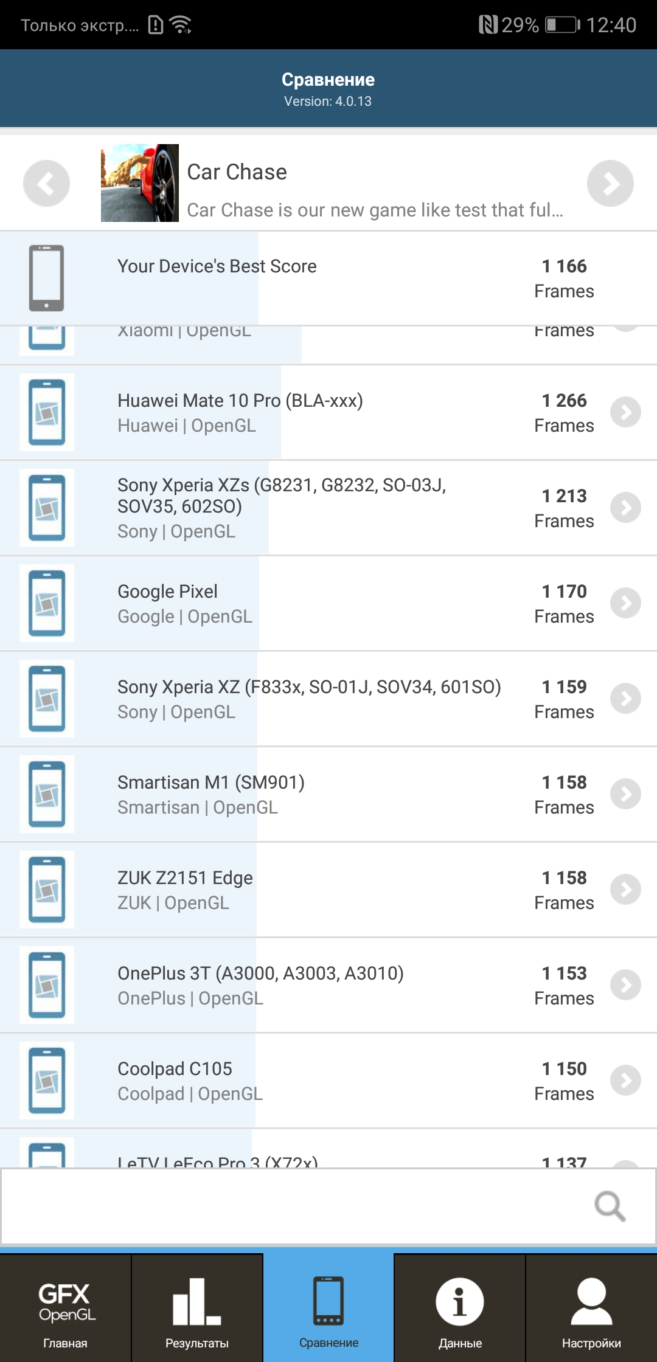The height and width of the screenshot is (1362, 657).
Task: Select Coolpad C105 entry name
Action: (x=175, y=1069)
